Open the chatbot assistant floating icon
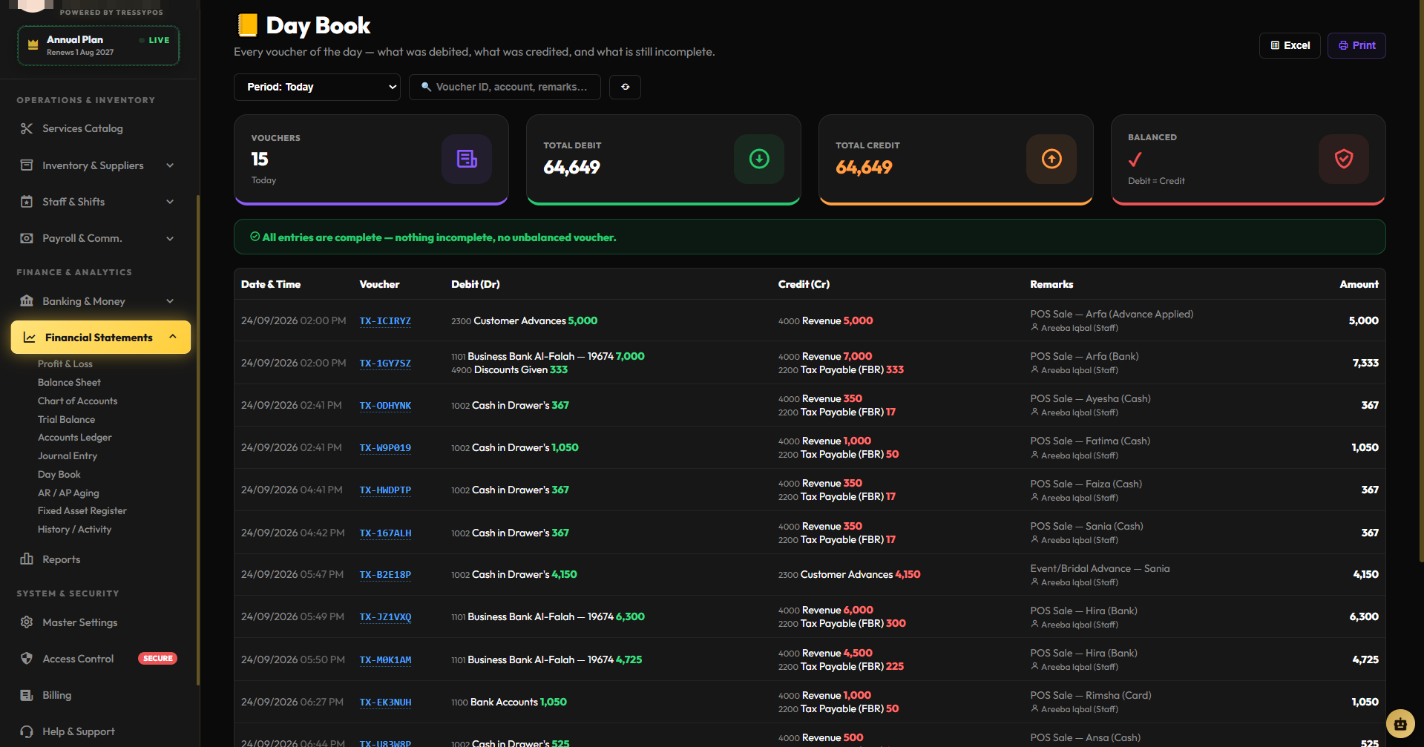1424x747 pixels. 1400,723
